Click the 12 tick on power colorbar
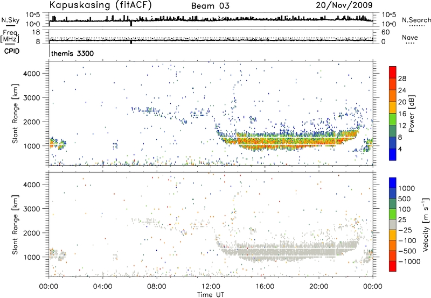Viewport: 431px width, 298px height. pyautogui.click(x=402, y=125)
